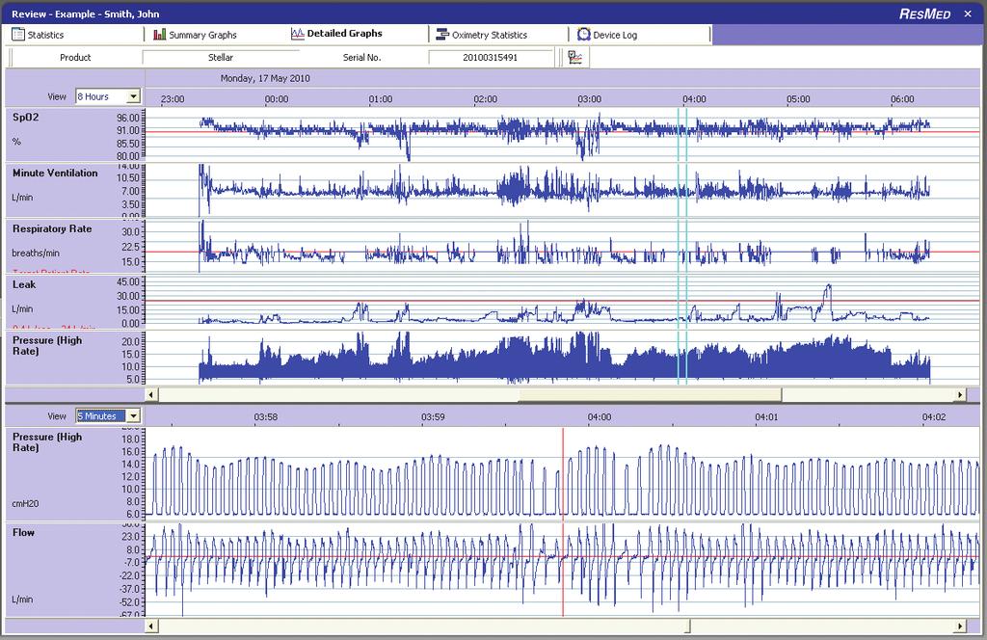
Task: Close the Review window
Action: 968,13
